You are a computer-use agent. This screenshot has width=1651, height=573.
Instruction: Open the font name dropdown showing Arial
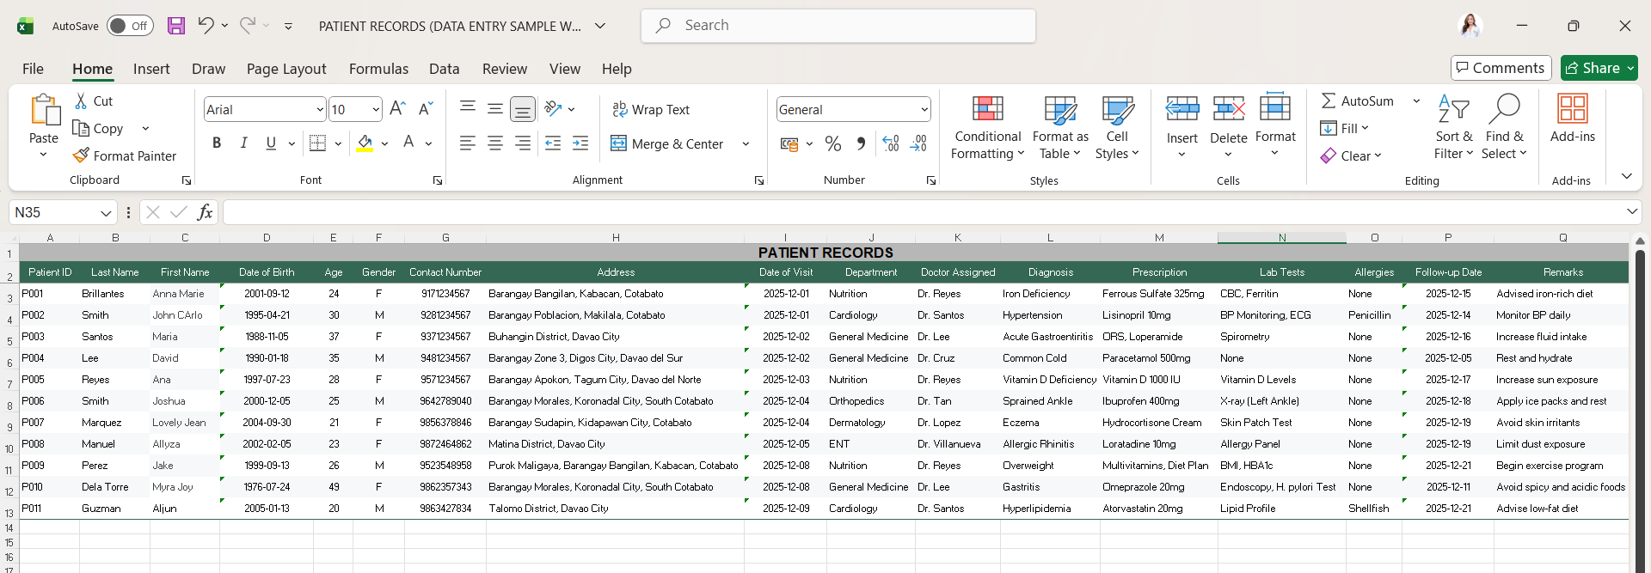coord(320,109)
